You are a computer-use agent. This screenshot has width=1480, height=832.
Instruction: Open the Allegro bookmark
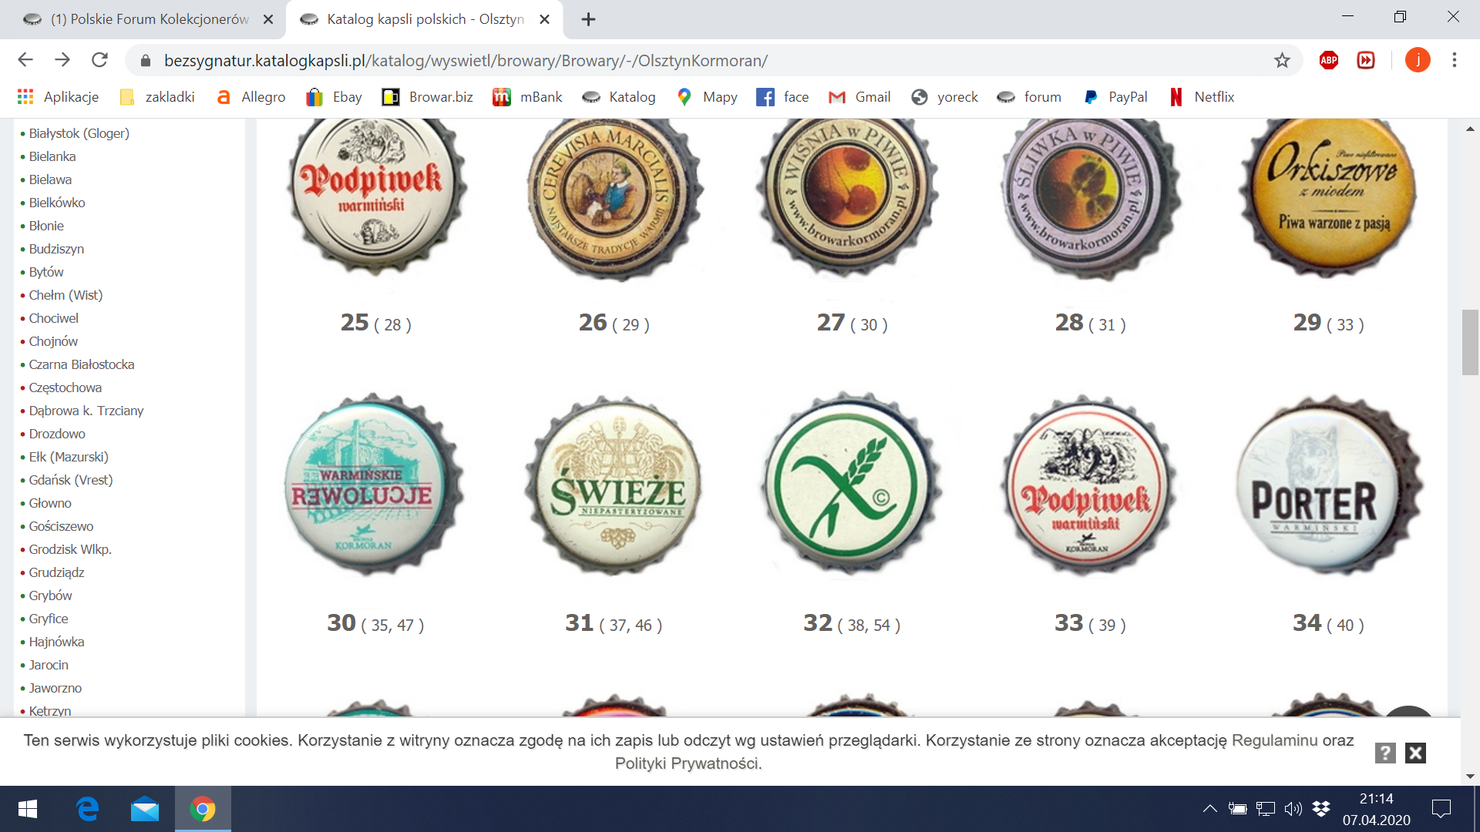(251, 97)
